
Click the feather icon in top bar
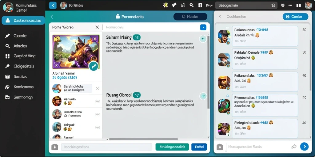click(x=174, y=6)
